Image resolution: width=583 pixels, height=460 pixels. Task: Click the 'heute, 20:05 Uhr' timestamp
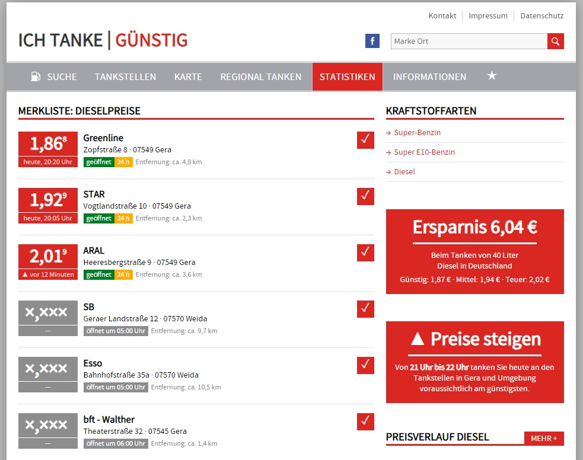(48, 219)
